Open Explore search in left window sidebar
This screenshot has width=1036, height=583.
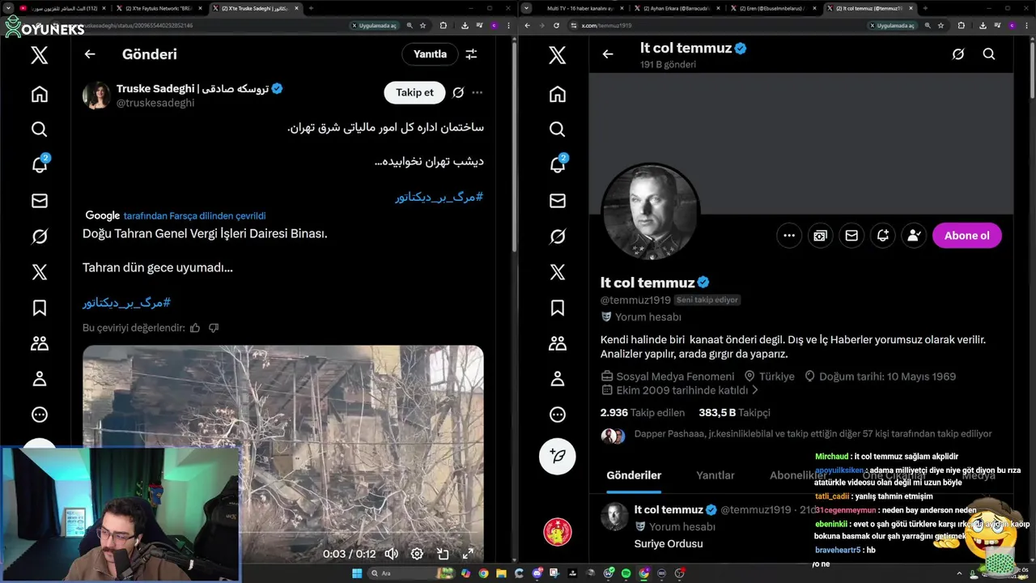[39, 130]
